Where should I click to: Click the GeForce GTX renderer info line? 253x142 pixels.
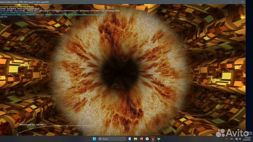point(21,13)
